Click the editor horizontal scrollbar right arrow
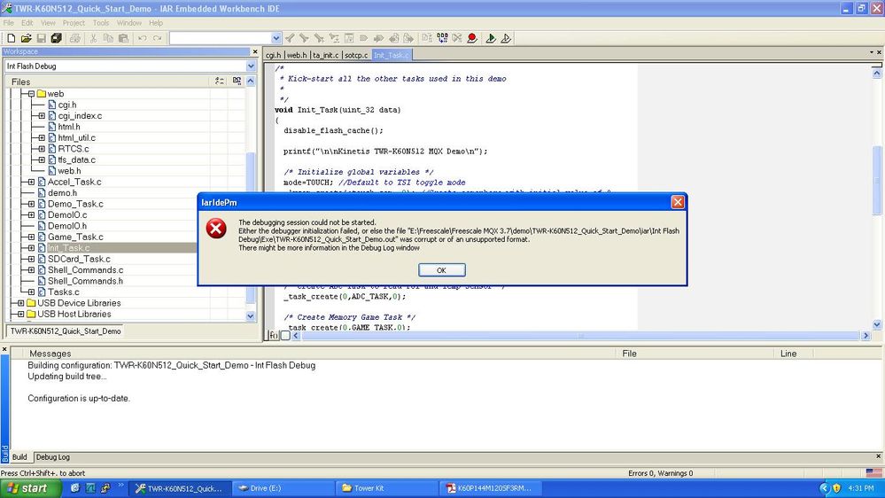This screenshot has height=498, width=885. point(866,336)
